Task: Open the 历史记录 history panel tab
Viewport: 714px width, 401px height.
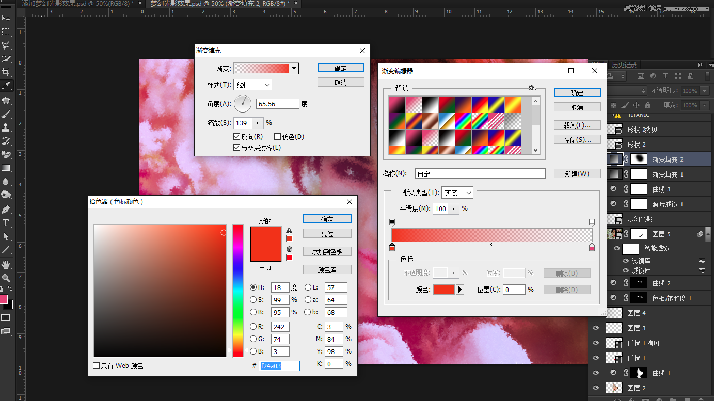Action: tap(624, 65)
